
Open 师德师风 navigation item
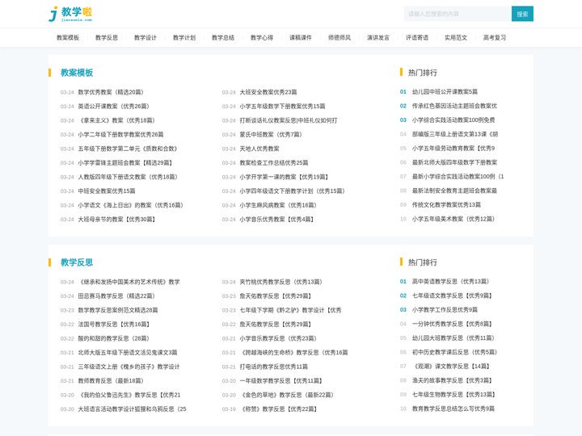339,37
